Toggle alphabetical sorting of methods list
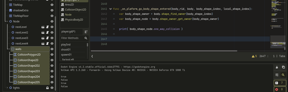 click(86, 32)
